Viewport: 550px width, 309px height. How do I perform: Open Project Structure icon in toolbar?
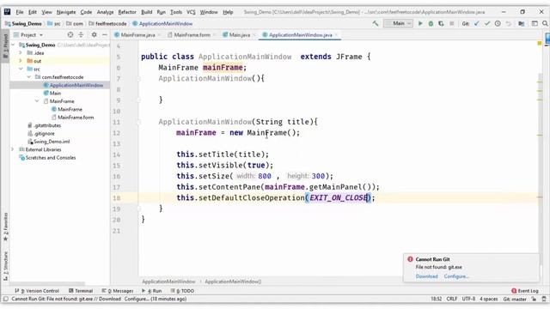[522, 23]
